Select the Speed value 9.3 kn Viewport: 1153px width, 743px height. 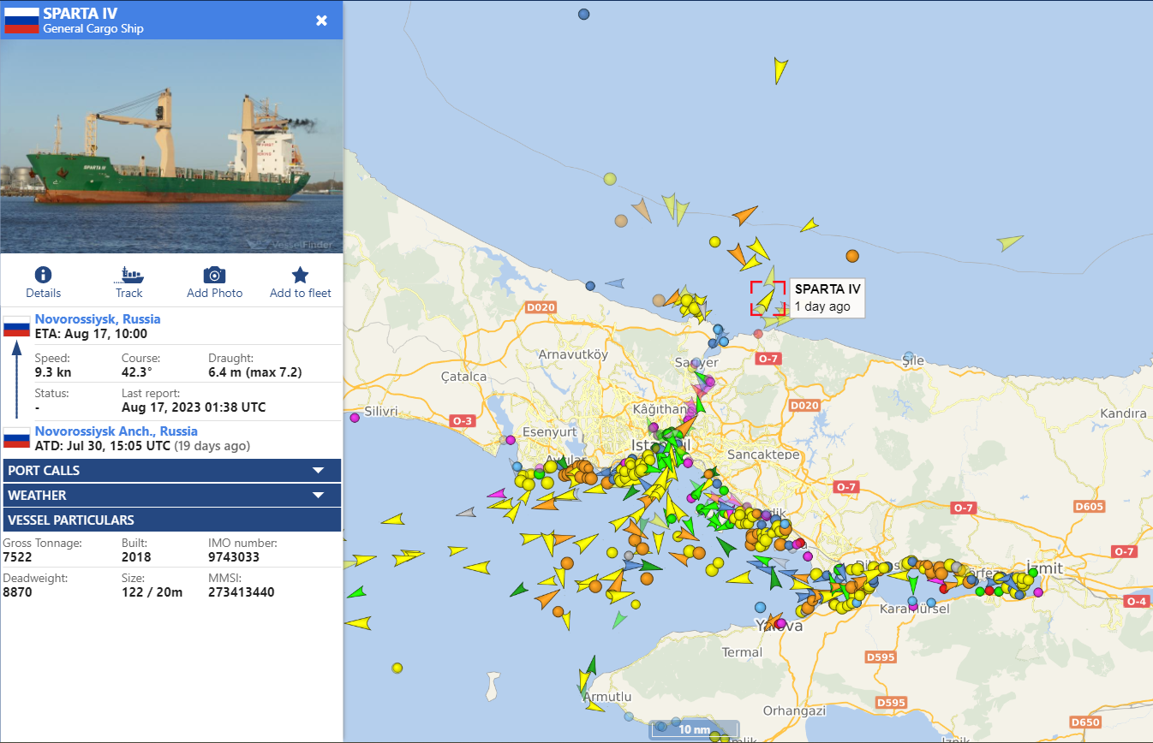[x=51, y=372]
